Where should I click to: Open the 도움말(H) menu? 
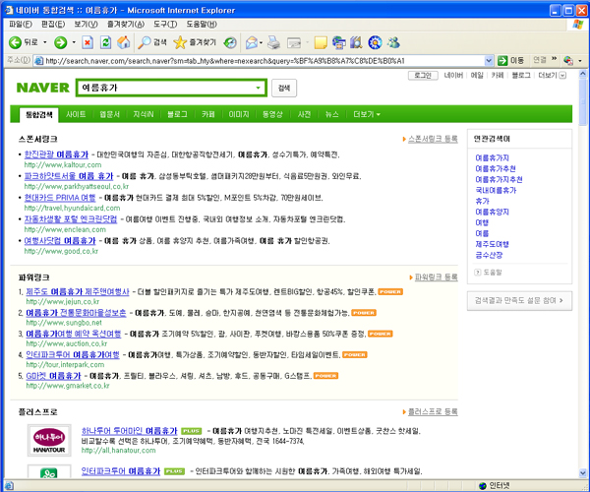pos(202,24)
